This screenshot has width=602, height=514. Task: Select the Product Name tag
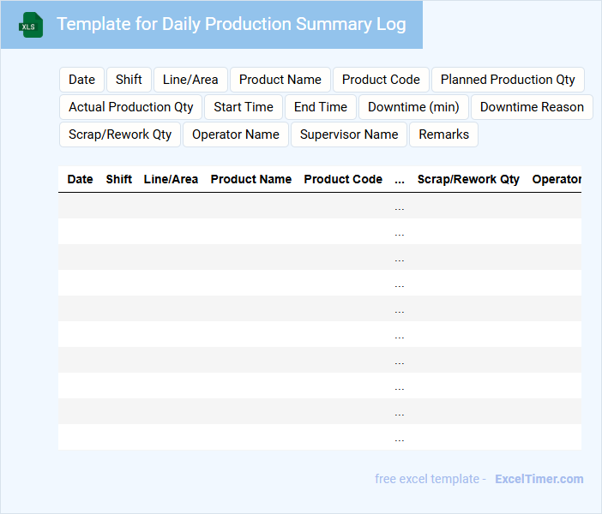[x=280, y=80]
